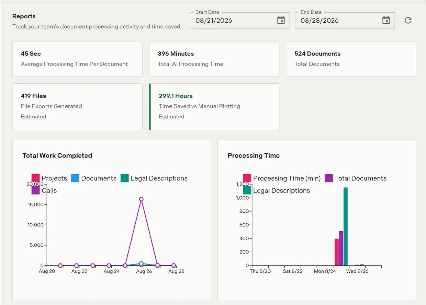Click the Mon 8/24 axis label

(x=325, y=271)
